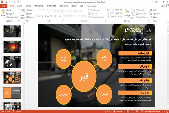Toggle text Shadow formatting
The width and height of the screenshot is (169, 113).
(45, 16)
